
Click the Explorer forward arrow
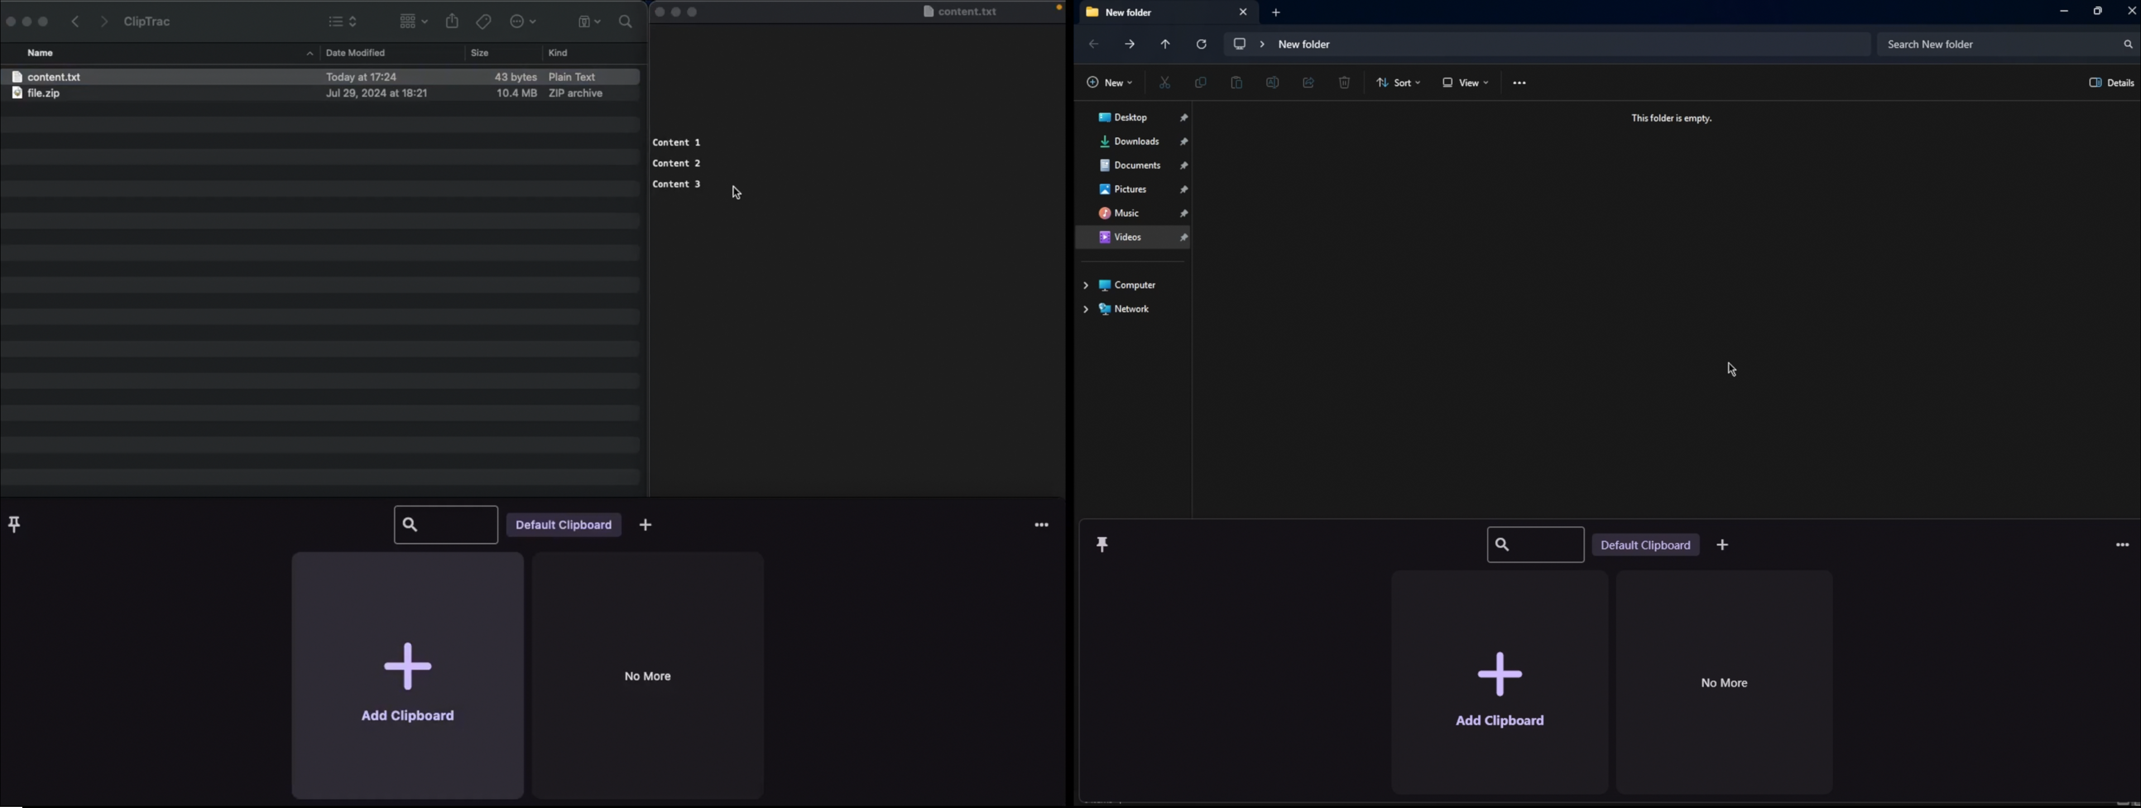tap(1130, 45)
